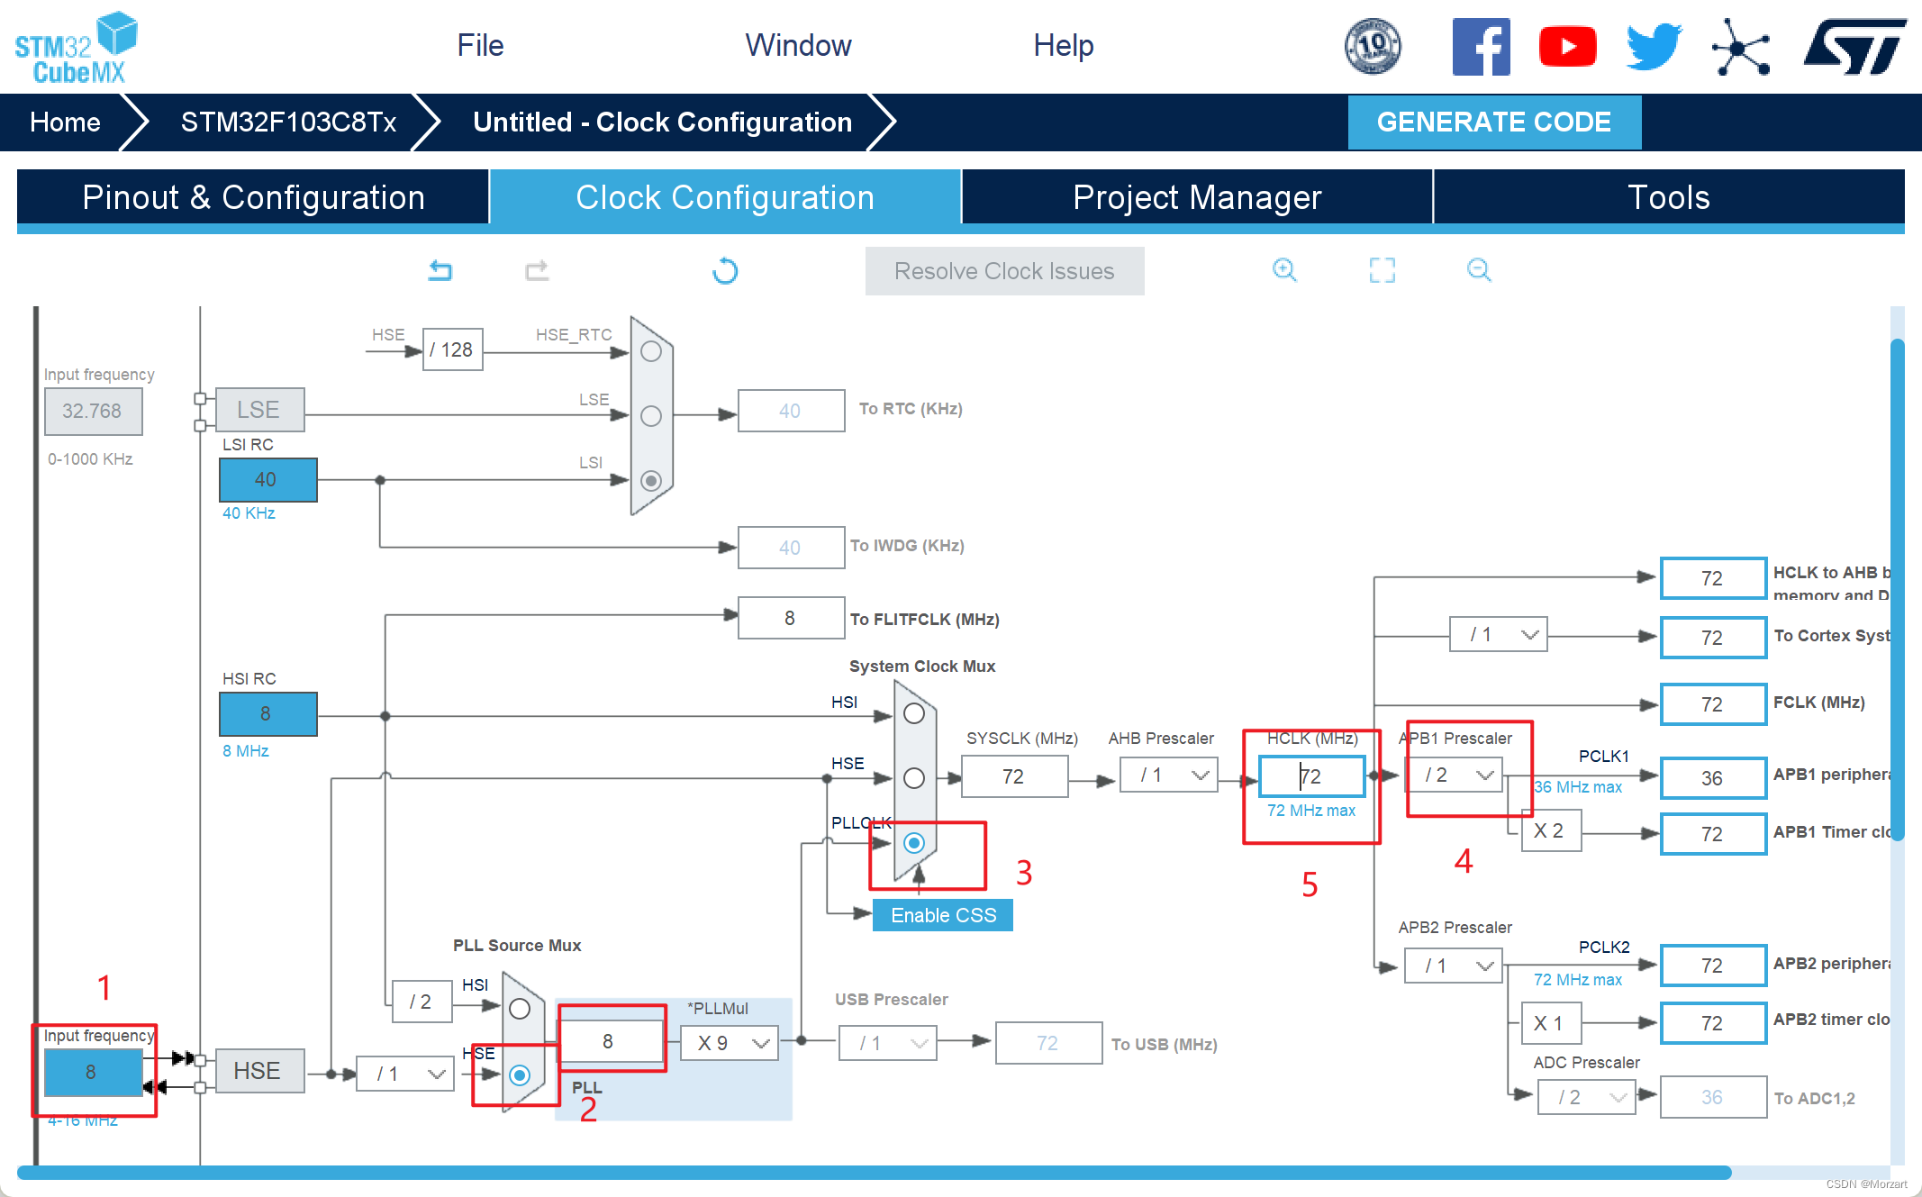The image size is (1922, 1197).
Task: Switch to Project Manager tab
Action: point(1197,197)
